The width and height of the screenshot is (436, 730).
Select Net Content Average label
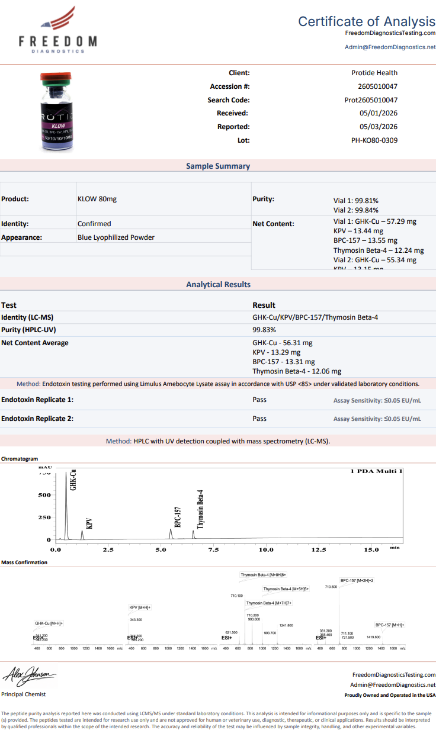click(35, 343)
